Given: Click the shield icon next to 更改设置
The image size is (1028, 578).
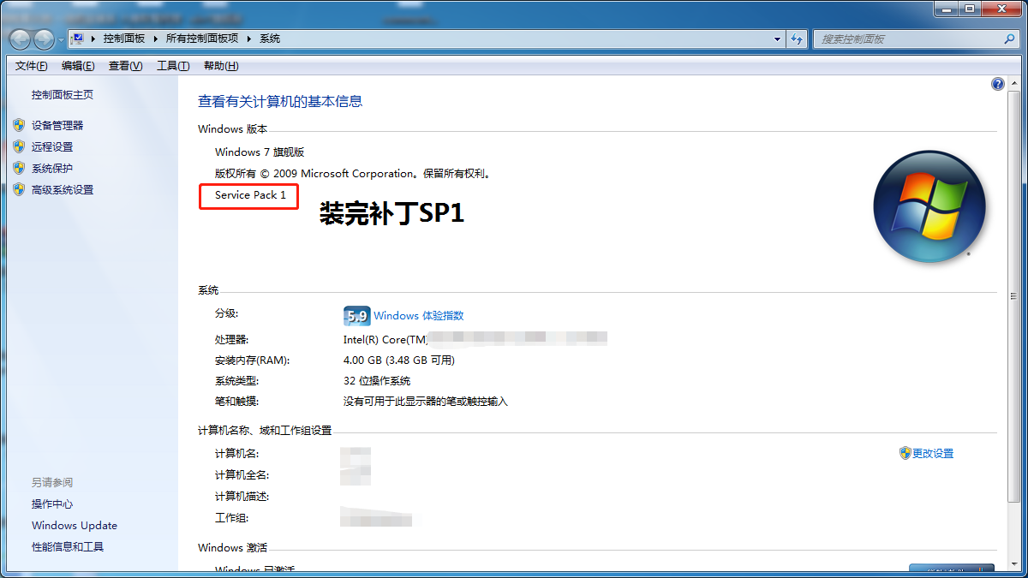Looking at the screenshot, I should [x=905, y=453].
